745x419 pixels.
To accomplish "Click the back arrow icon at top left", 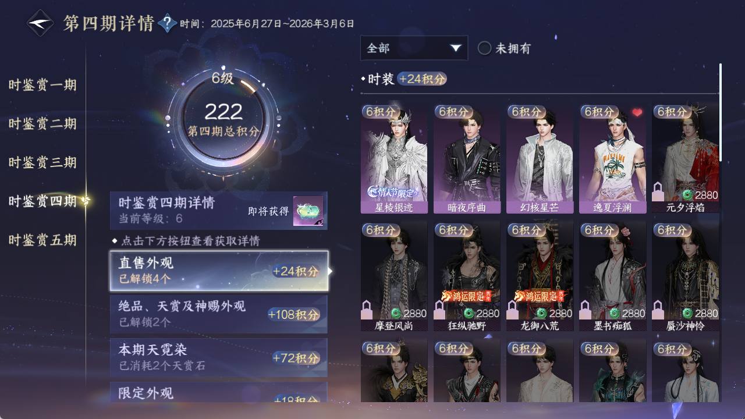I will [x=40, y=23].
